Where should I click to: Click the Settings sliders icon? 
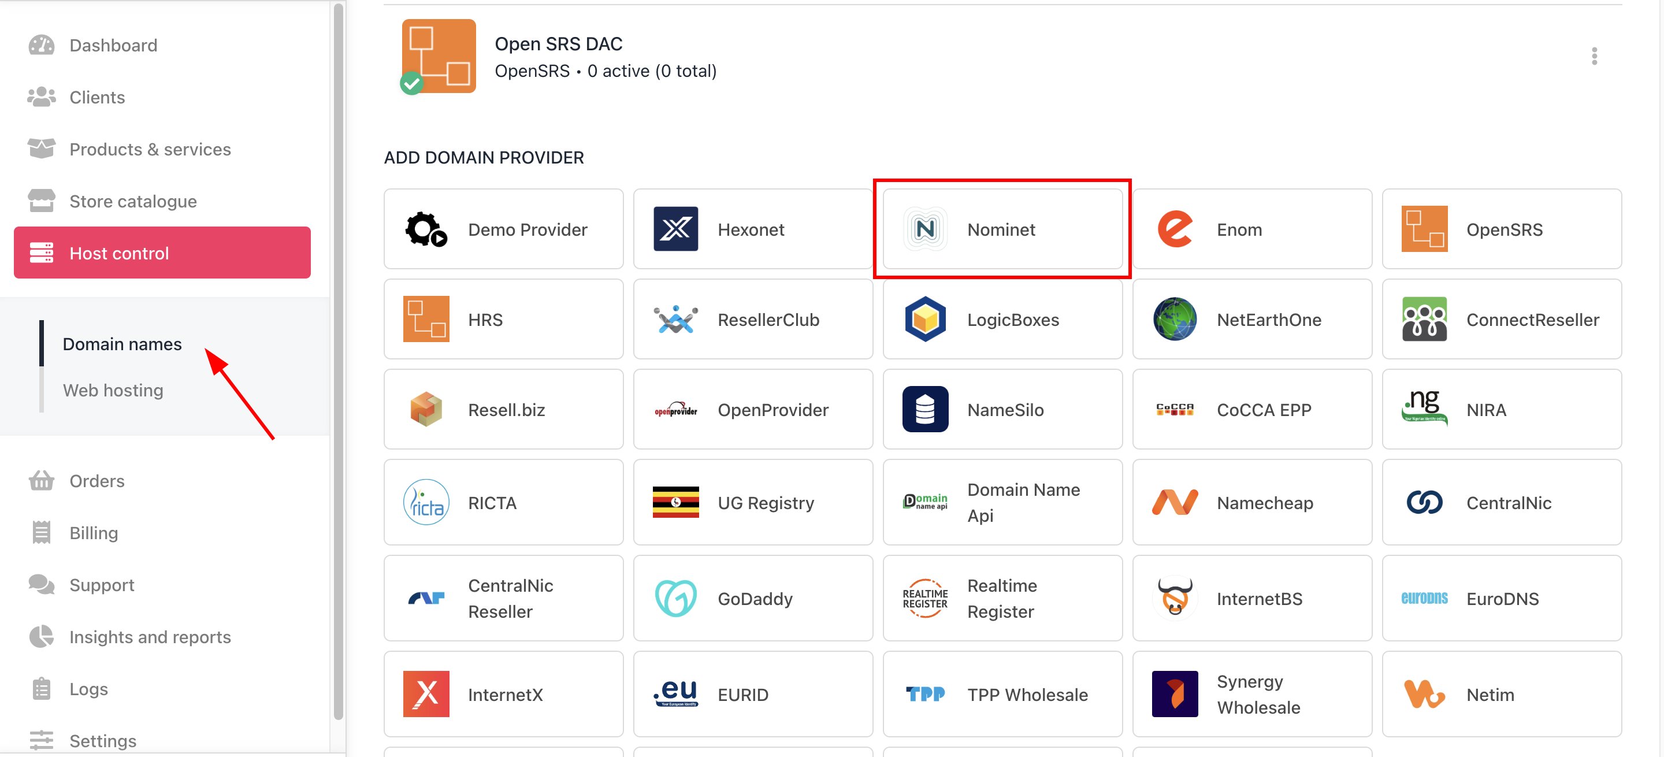click(42, 740)
